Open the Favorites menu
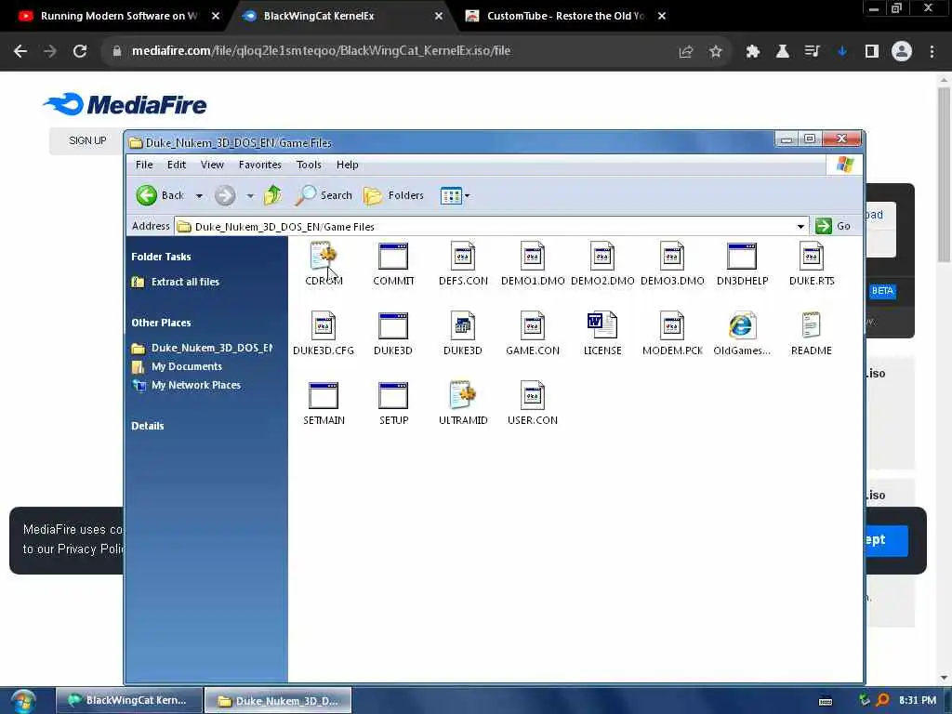This screenshot has height=714, width=952. tap(260, 165)
